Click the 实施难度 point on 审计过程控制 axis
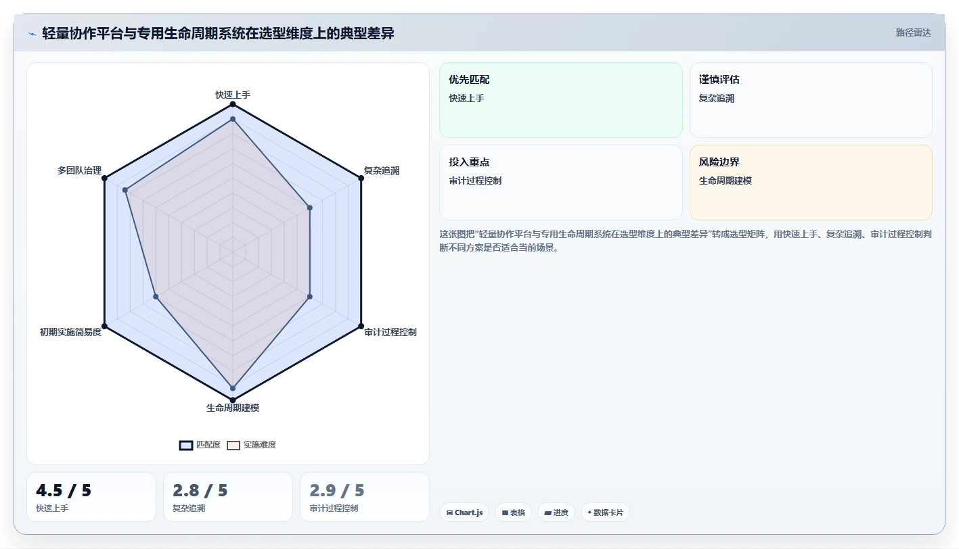Screen dimensions: 959x549 coord(310,296)
